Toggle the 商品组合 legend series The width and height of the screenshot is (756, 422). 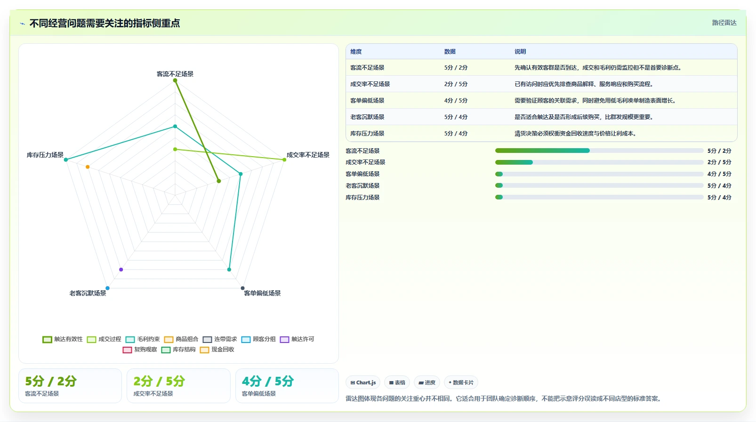[181, 339]
